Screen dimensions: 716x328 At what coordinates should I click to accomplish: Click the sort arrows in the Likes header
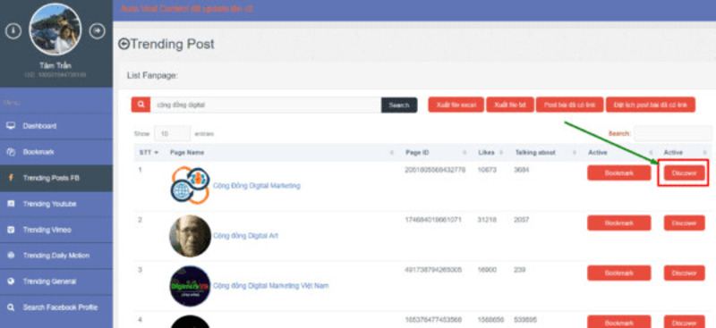[501, 152]
